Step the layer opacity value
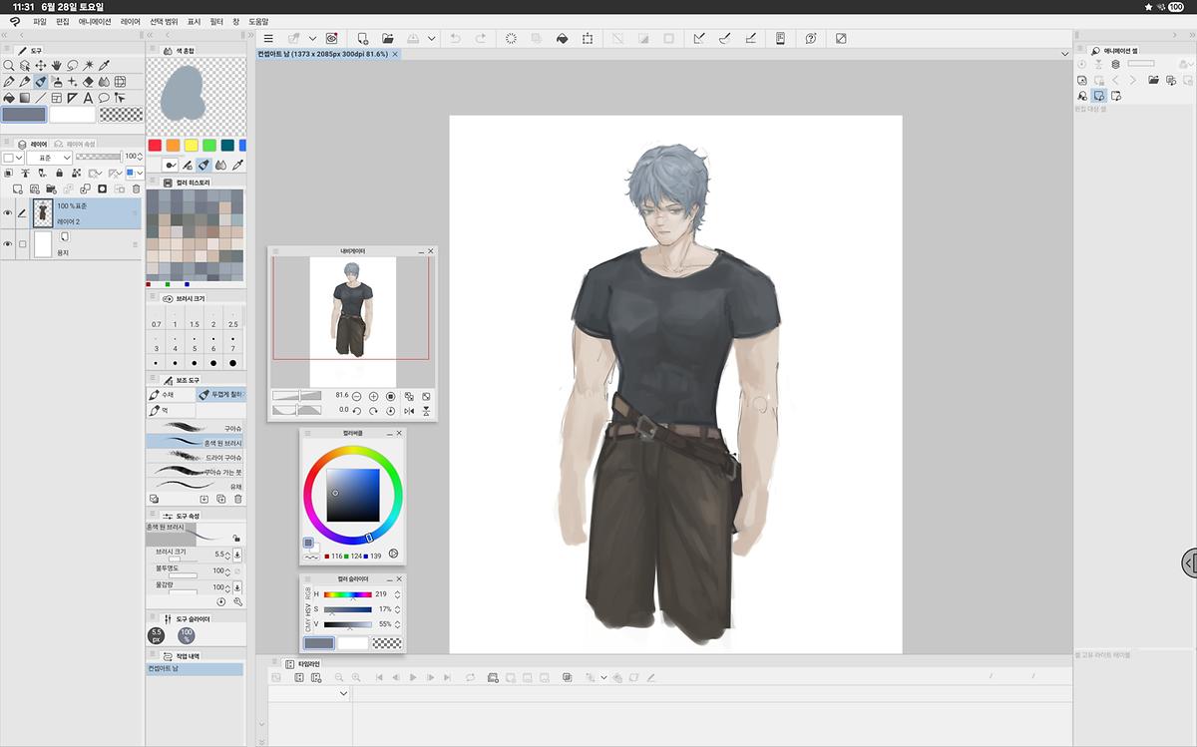 tap(140, 157)
